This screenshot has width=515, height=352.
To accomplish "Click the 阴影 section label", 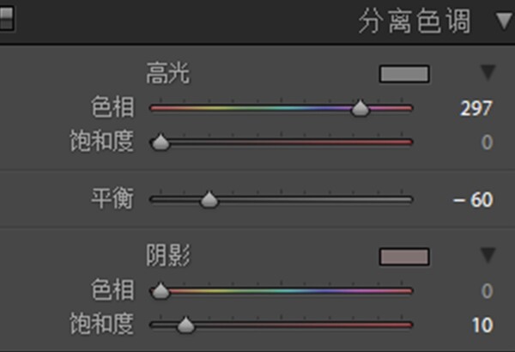I will coord(168,255).
